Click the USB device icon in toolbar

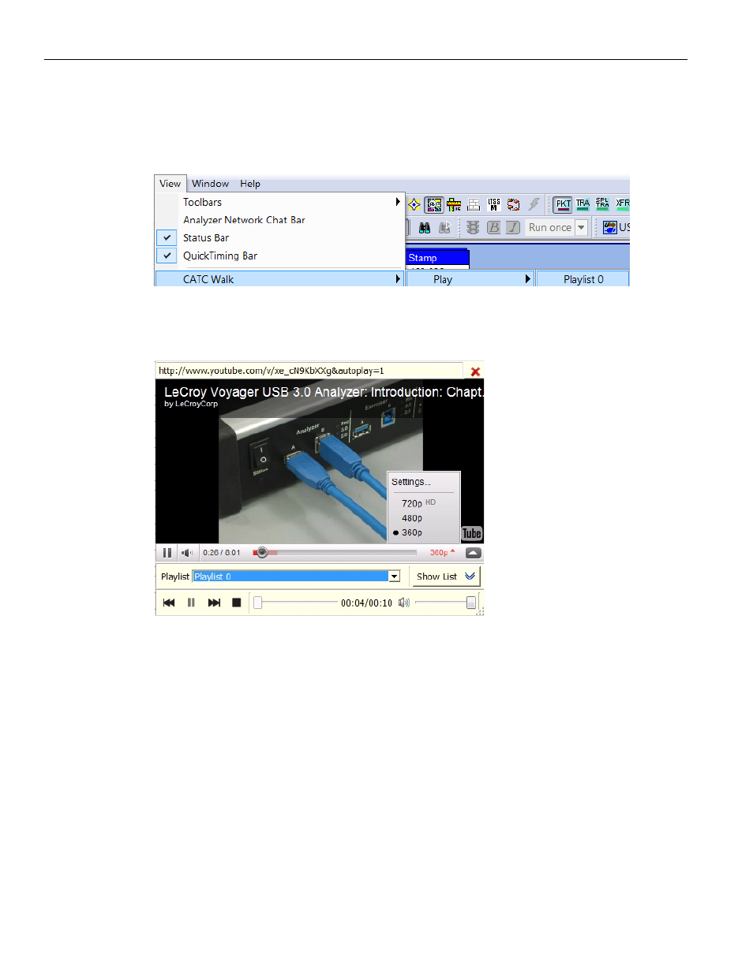tap(610, 228)
